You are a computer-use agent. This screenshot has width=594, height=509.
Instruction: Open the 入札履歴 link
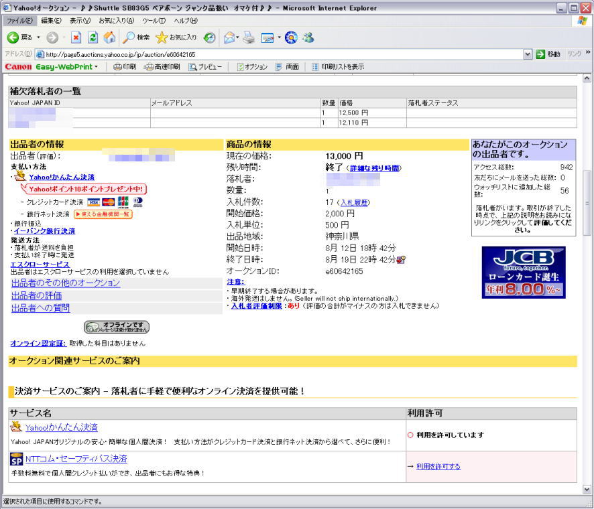click(x=354, y=203)
